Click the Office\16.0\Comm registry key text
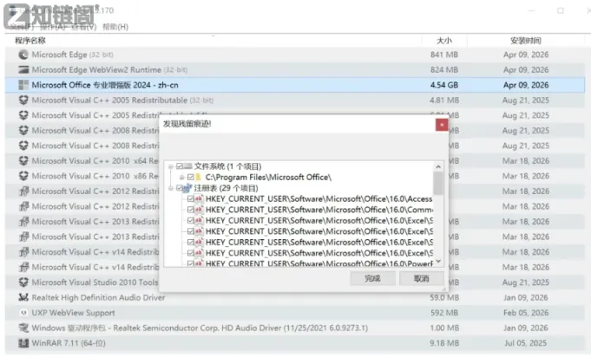591x357 pixels. pyautogui.click(x=318, y=210)
